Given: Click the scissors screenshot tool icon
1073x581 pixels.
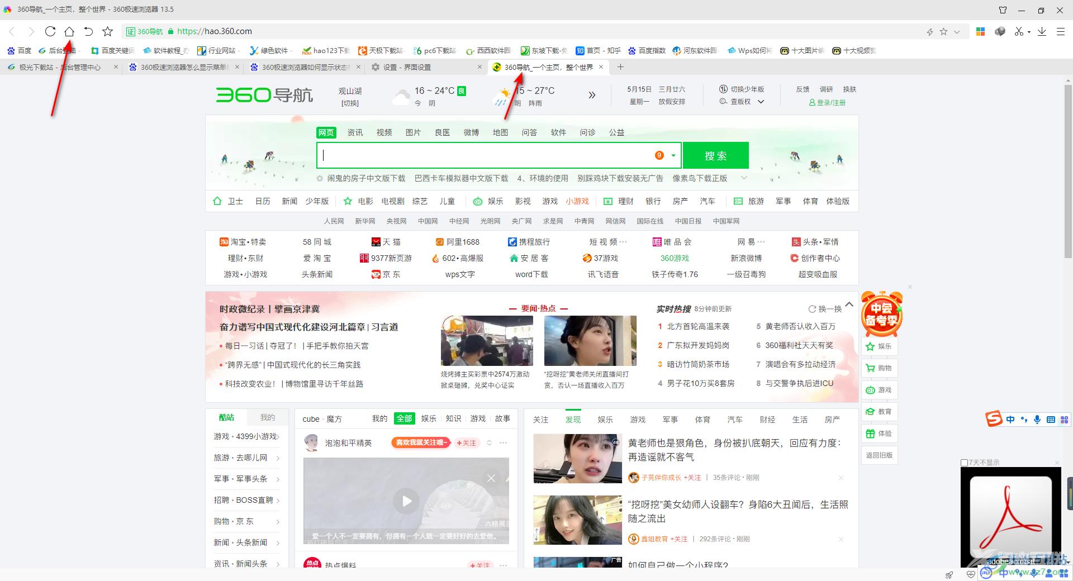Looking at the screenshot, I should [x=1019, y=32].
